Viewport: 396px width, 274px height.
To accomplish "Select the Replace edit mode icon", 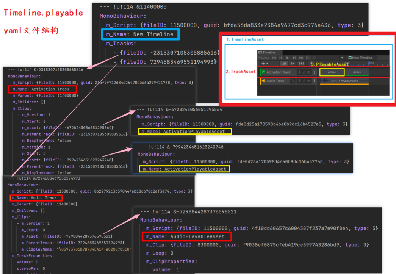I will click(301, 63).
